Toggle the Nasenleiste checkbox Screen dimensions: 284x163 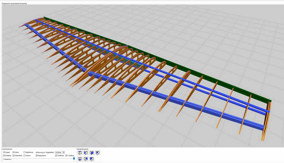point(14,155)
